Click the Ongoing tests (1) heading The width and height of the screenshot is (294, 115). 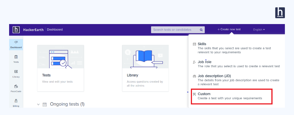(x=67, y=104)
